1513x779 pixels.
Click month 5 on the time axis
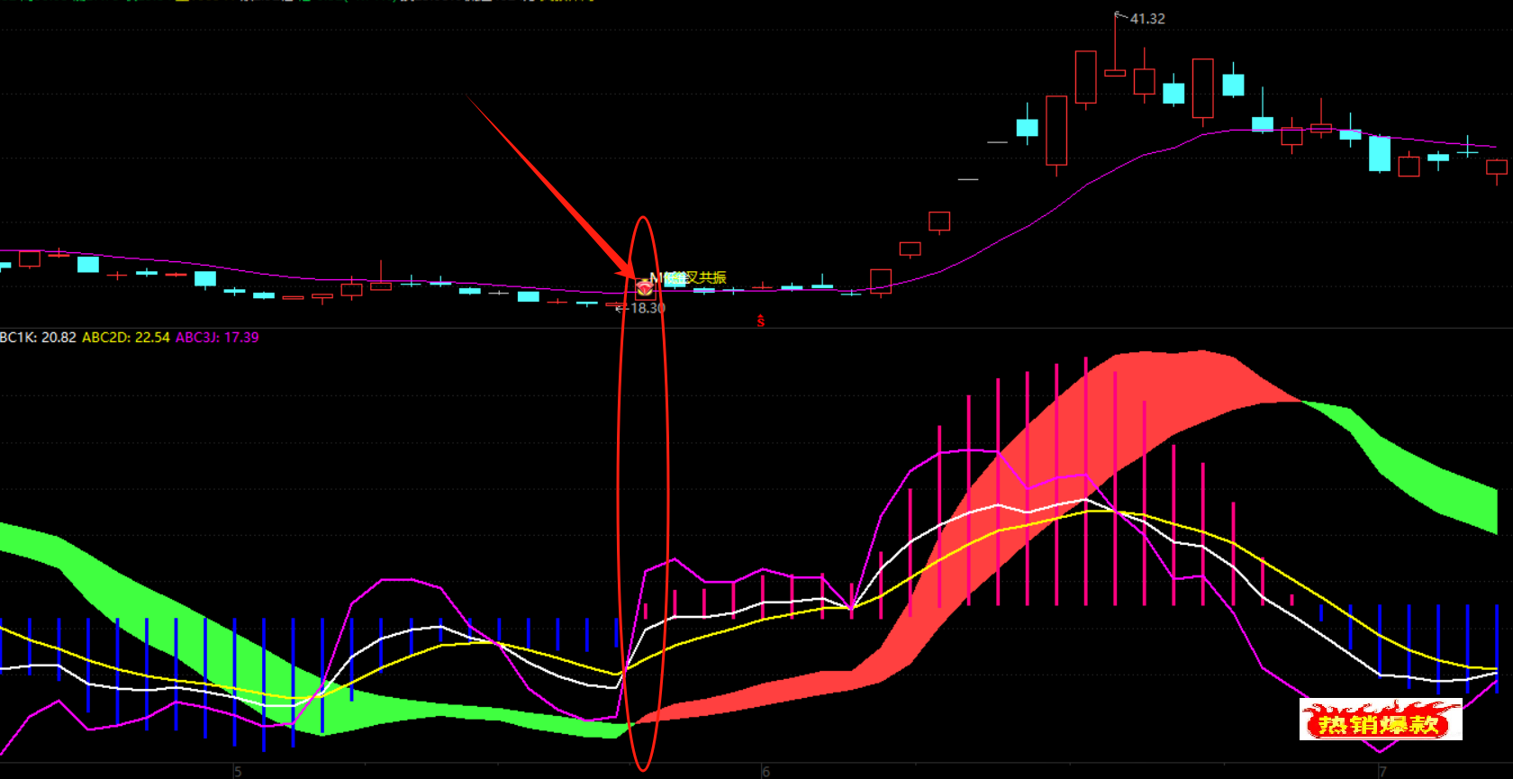pos(238,772)
